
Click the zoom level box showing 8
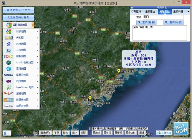(x=7, y=133)
